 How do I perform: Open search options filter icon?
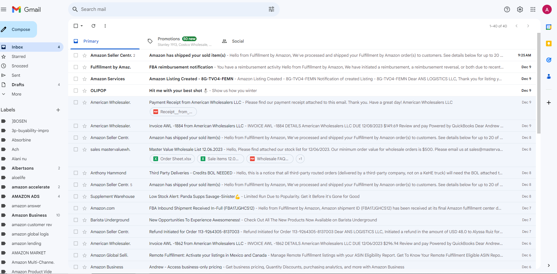[x=271, y=9]
